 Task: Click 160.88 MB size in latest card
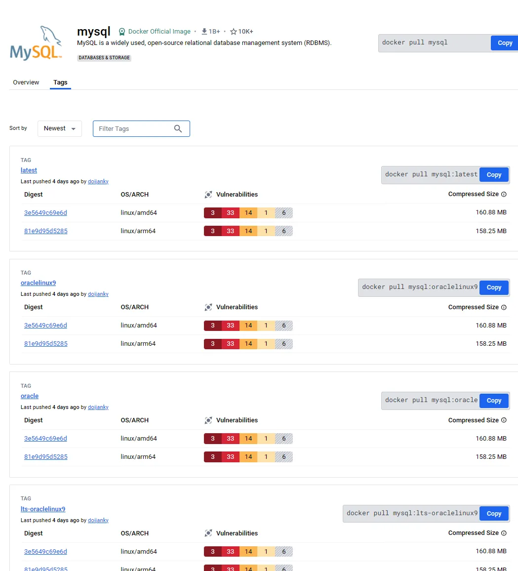[x=491, y=212]
